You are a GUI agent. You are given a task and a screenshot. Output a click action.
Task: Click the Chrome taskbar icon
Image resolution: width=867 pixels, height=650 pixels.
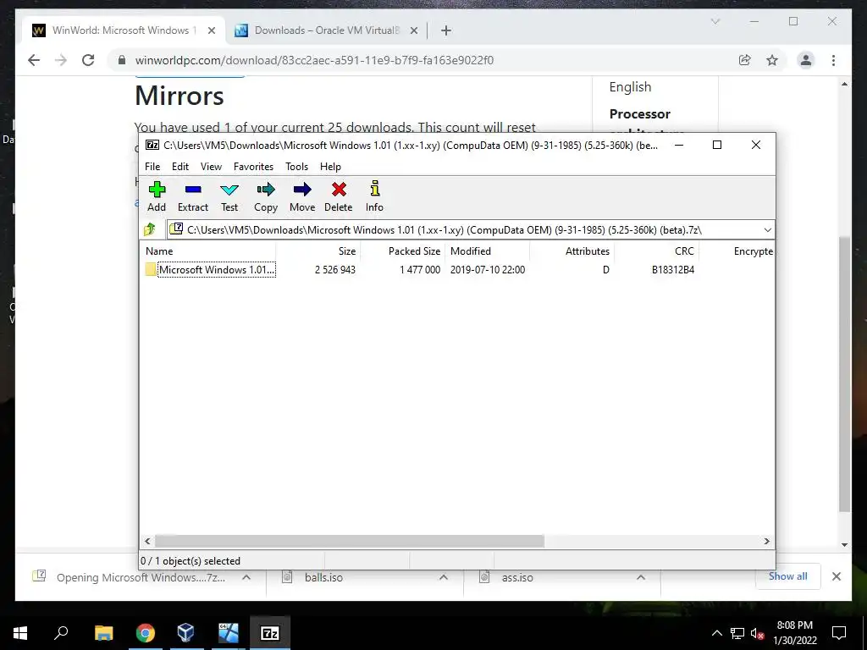[x=146, y=633]
